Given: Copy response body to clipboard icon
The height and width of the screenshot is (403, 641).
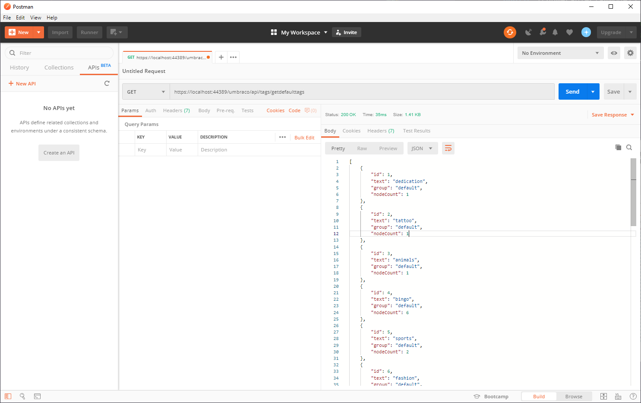Looking at the screenshot, I should pyautogui.click(x=618, y=148).
